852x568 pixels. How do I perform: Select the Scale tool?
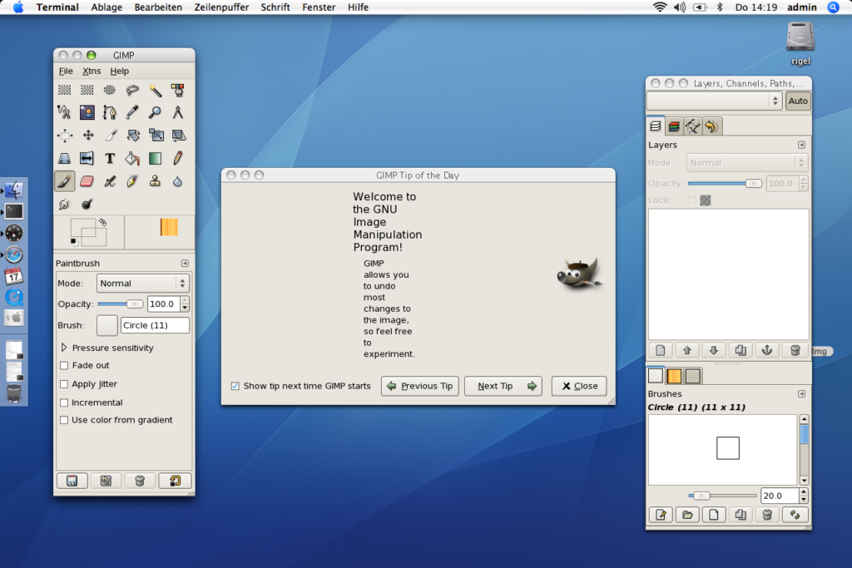tap(155, 136)
